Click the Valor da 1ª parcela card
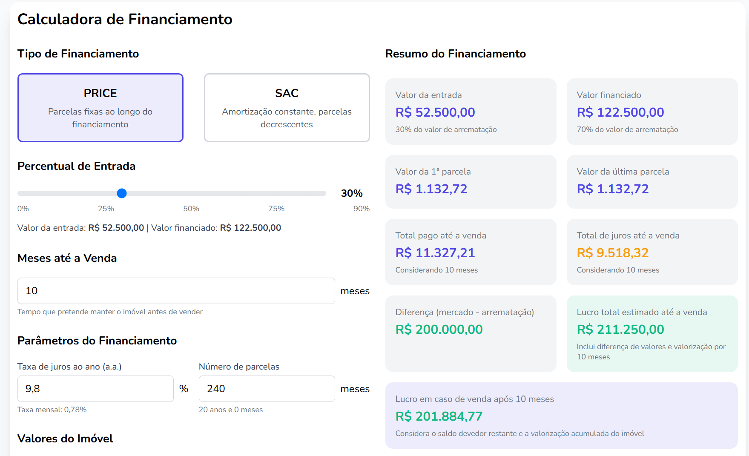The height and width of the screenshot is (456, 749). coord(471,182)
